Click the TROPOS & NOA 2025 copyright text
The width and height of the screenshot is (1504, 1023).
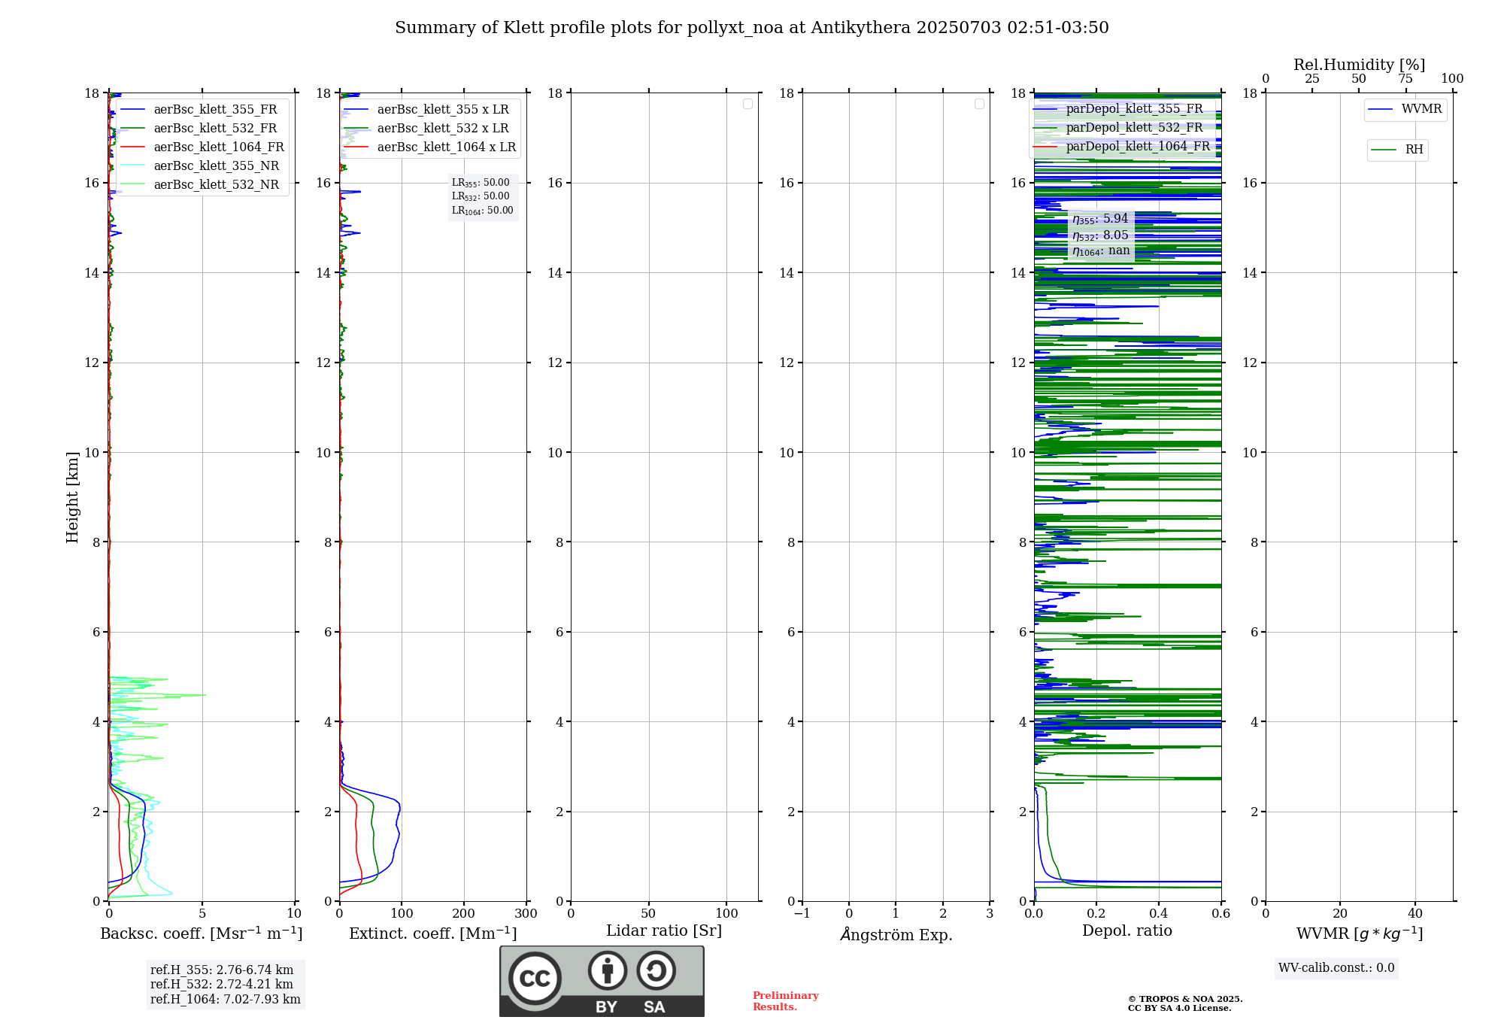(1185, 999)
